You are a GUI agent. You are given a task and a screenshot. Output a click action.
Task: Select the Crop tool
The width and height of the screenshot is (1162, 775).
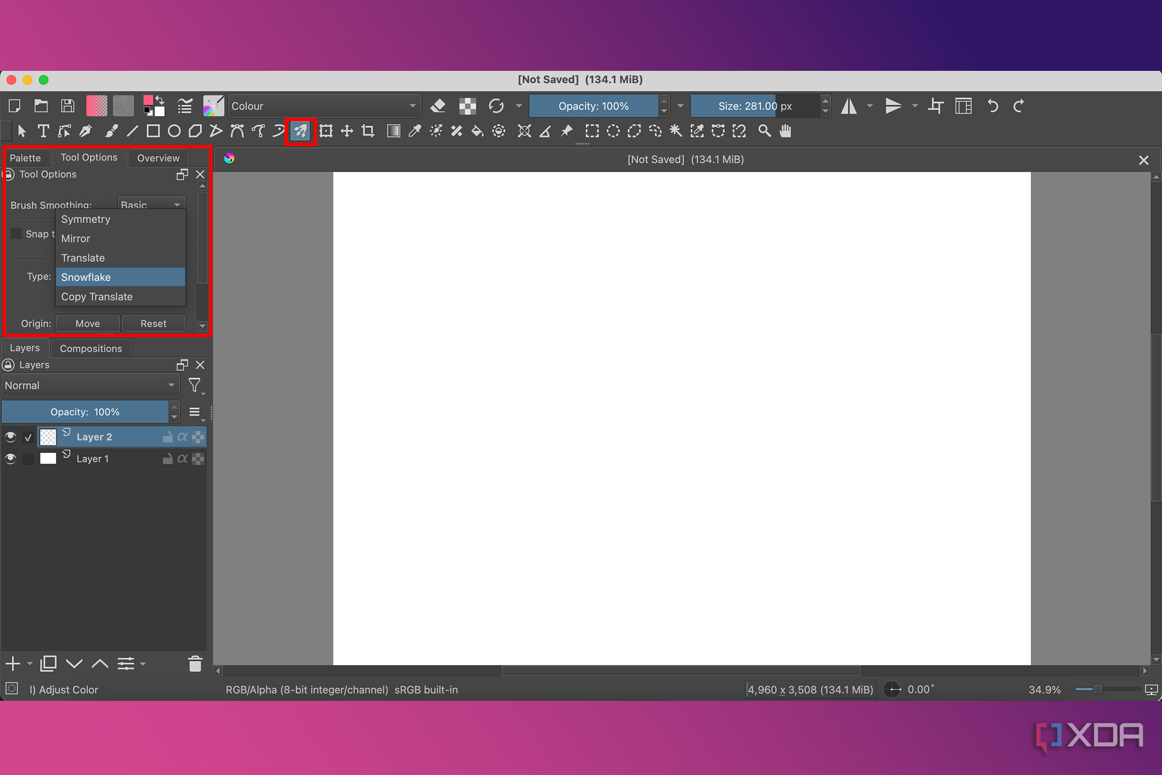[x=368, y=131]
